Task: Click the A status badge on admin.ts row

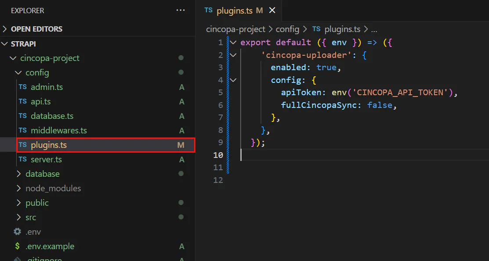Action: pyautogui.click(x=181, y=87)
